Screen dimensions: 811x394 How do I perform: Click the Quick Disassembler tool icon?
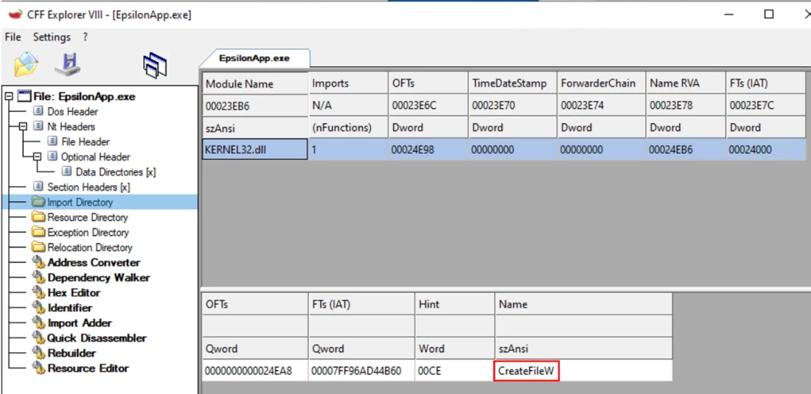click(39, 338)
